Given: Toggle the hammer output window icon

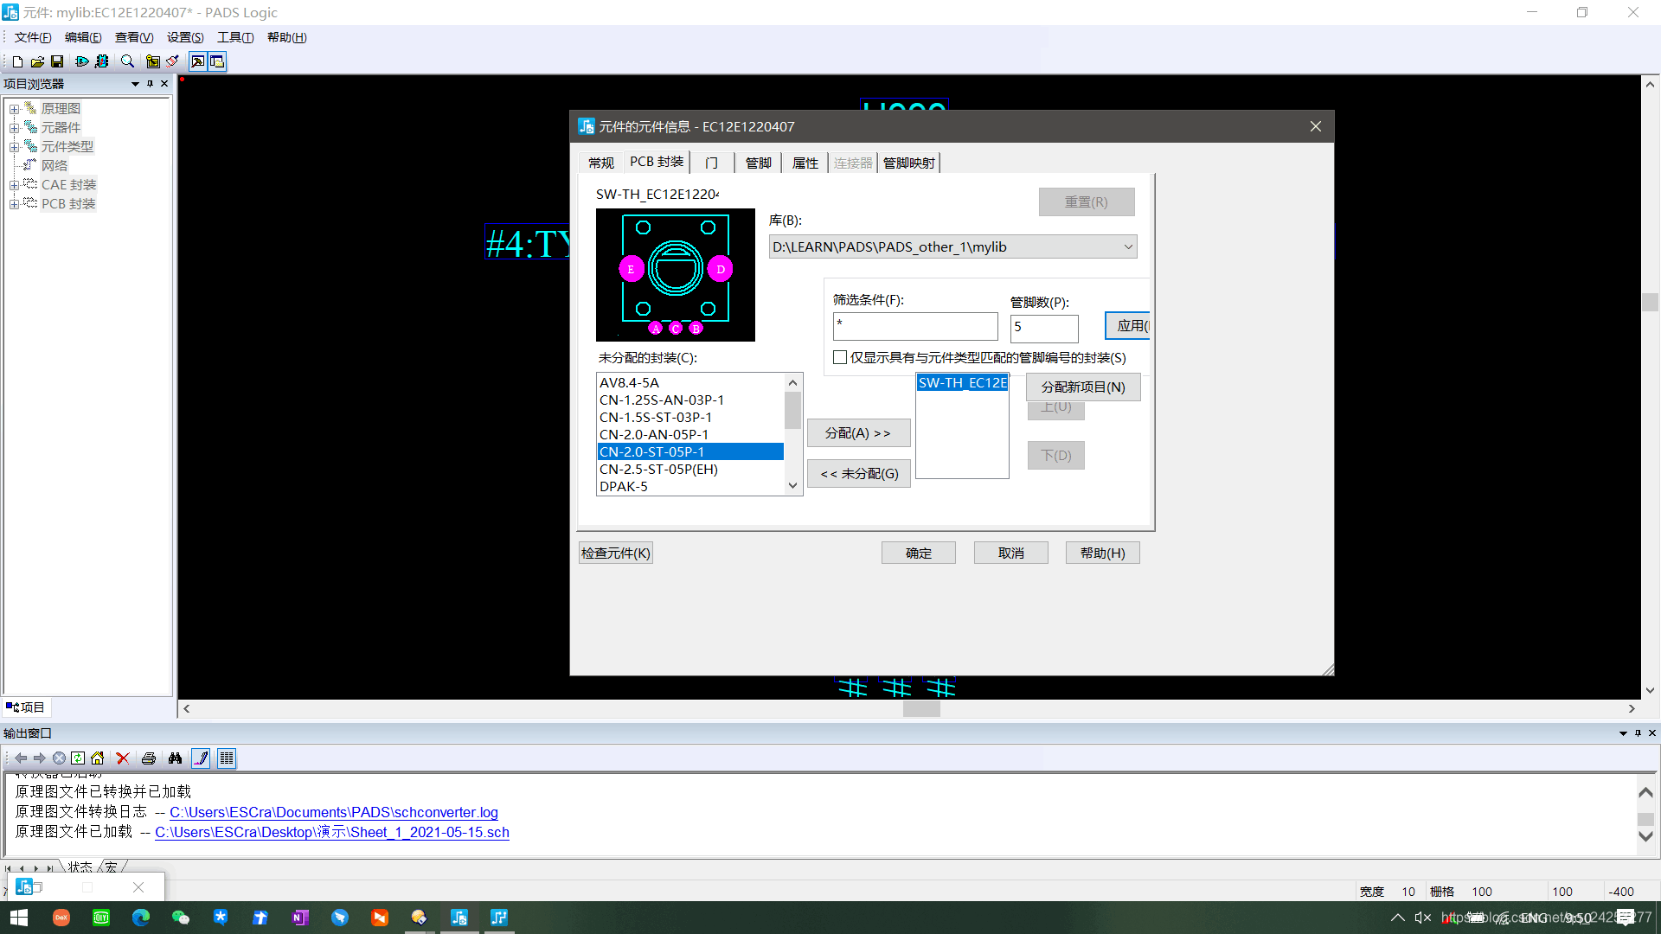Looking at the screenshot, I should click(x=198, y=61).
